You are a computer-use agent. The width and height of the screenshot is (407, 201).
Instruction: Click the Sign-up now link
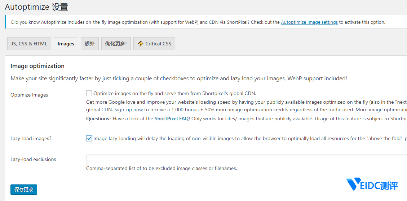[129, 110]
